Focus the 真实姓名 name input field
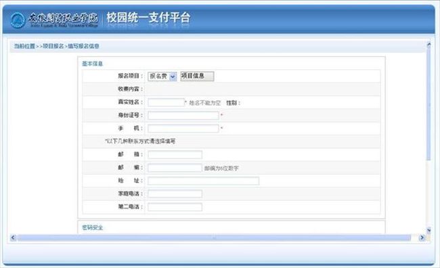Viewport: 440px width, 268px height. click(166, 102)
